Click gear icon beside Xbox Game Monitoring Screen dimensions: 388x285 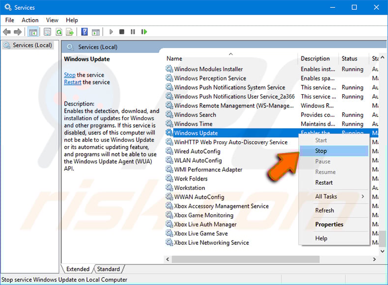coord(169,215)
